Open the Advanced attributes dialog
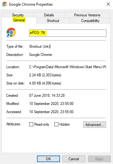 click(x=94, y=124)
